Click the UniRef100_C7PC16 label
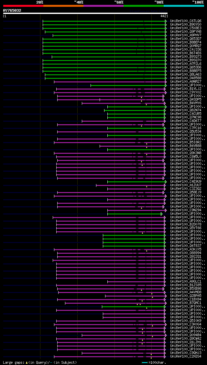The image size is (207, 365). coord(186,128)
